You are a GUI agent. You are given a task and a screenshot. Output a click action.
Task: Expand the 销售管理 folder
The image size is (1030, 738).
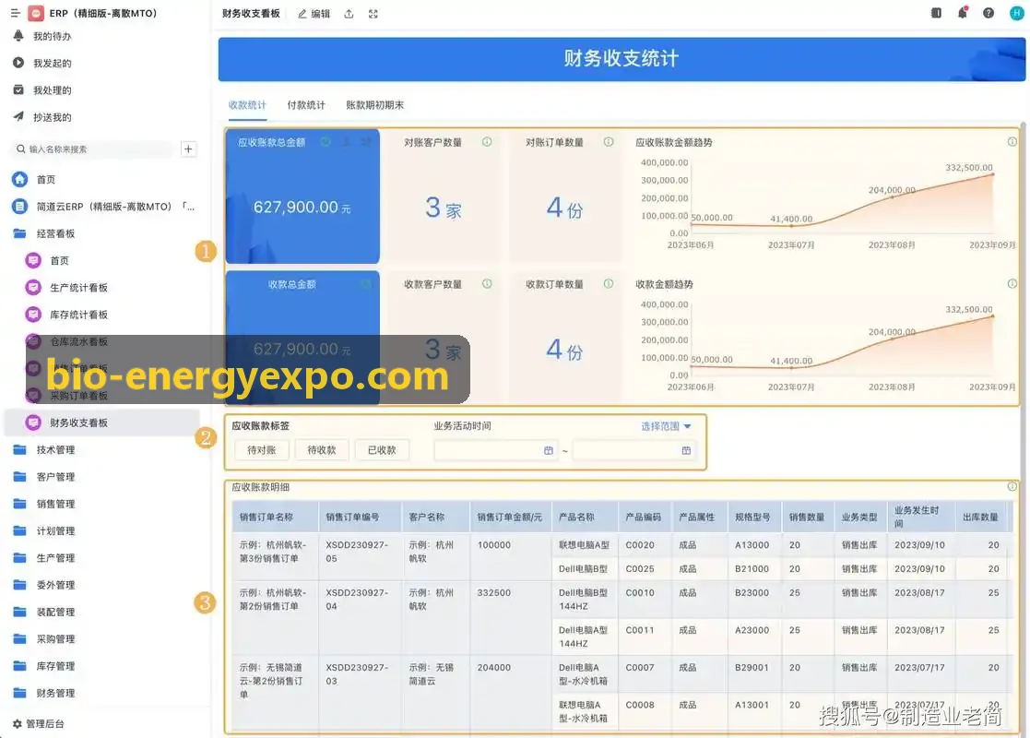[44, 504]
